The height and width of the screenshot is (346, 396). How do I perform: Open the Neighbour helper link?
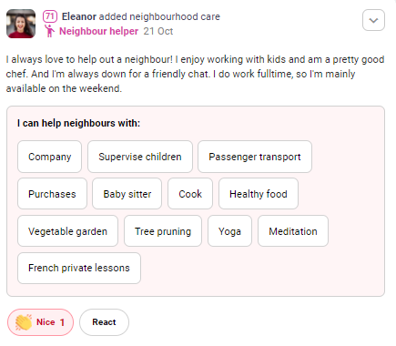tap(98, 31)
